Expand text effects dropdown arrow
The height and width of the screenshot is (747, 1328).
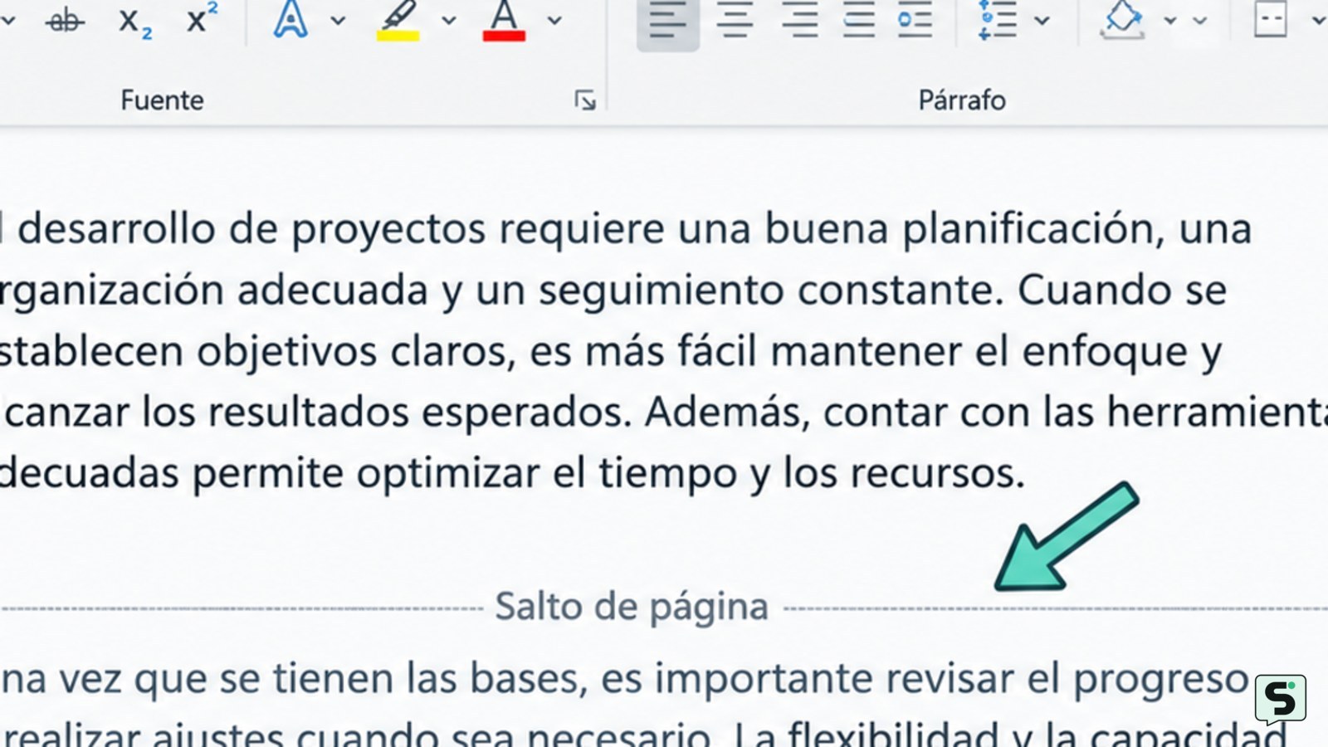[337, 20]
